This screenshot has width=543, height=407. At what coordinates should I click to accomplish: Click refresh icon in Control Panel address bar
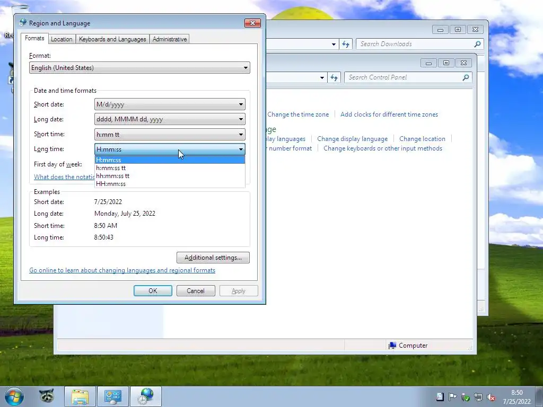(334, 77)
